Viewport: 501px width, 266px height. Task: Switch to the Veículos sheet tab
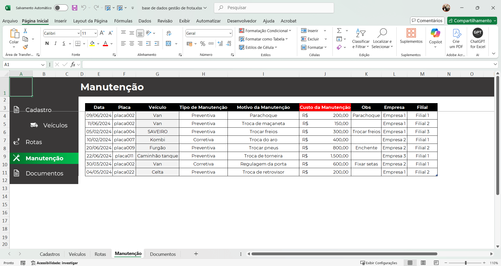point(77,254)
